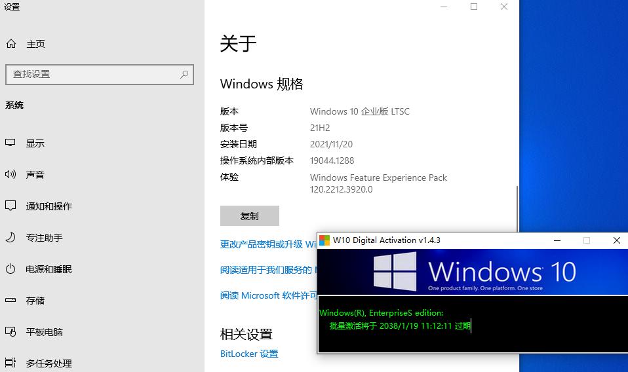Select install date 2021/11/20

tap(331, 144)
